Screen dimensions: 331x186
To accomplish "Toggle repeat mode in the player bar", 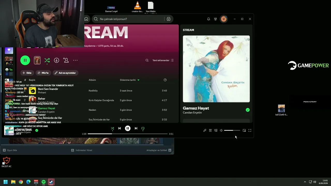I will [x=143, y=128].
